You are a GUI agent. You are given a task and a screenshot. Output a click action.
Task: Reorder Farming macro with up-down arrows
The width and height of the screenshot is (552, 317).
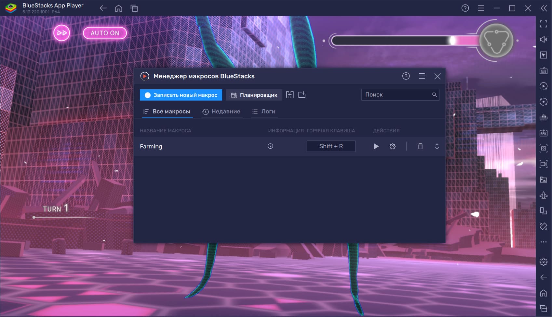[x=437, y=146]
